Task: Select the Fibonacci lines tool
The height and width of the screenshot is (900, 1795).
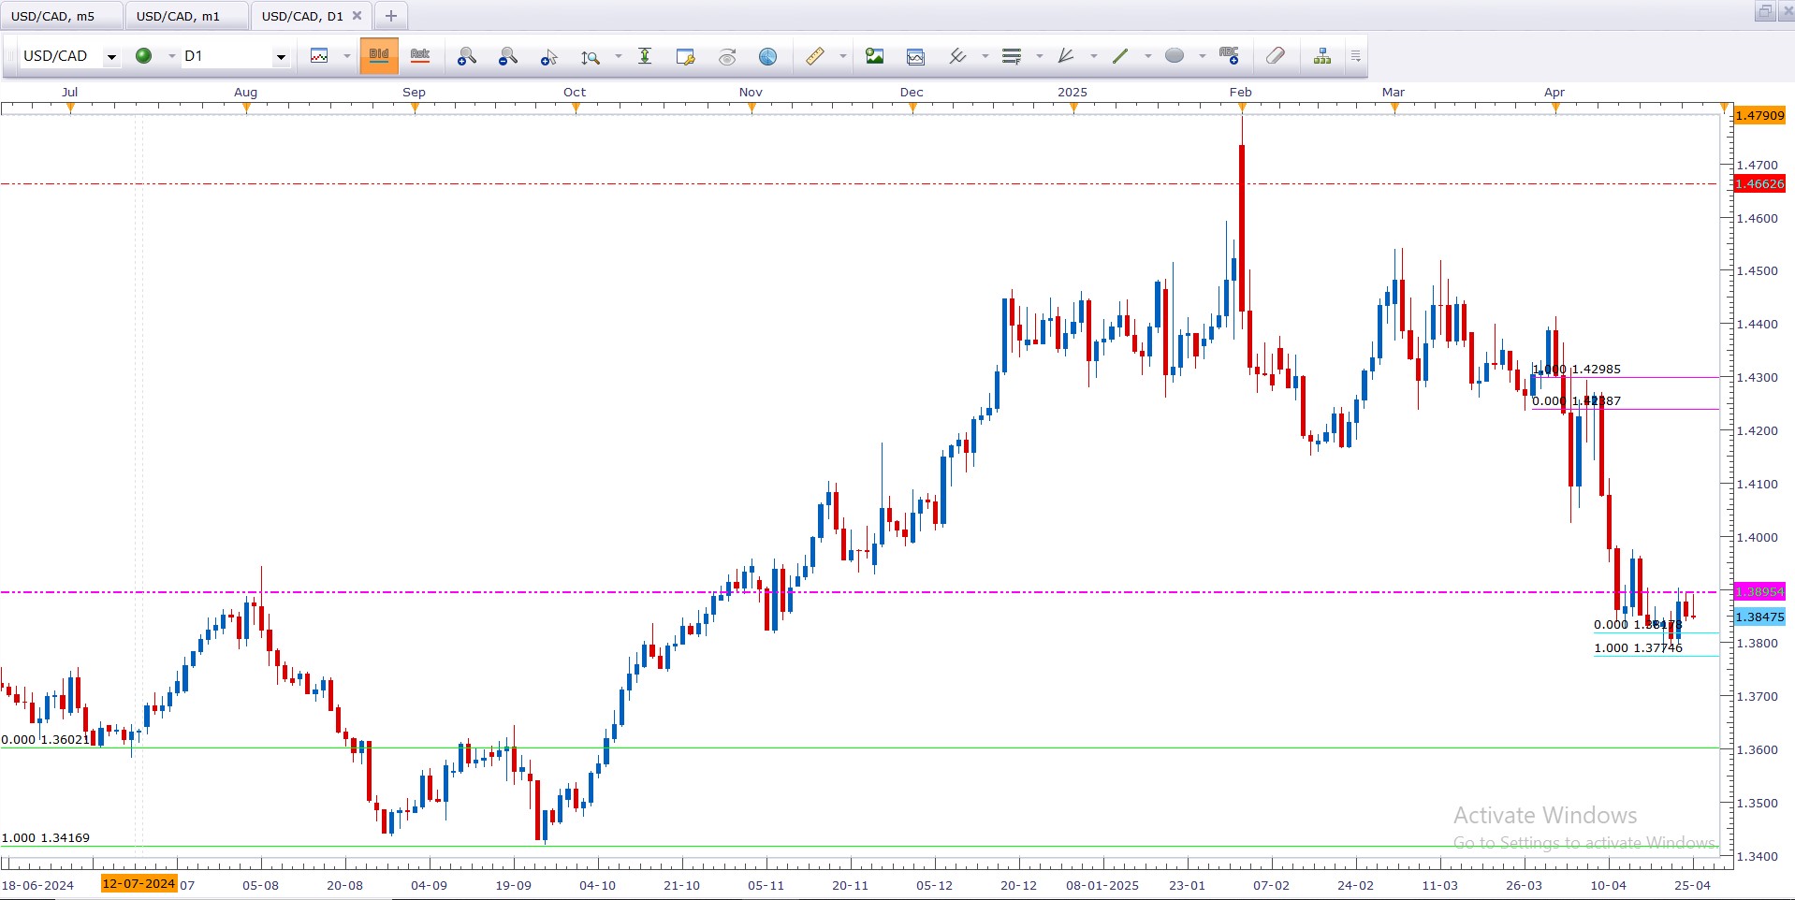Action: tap(1012, 56)
